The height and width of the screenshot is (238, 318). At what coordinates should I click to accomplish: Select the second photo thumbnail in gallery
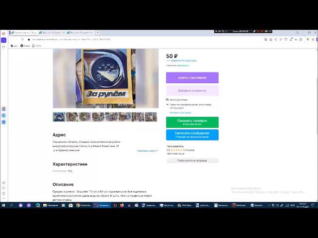point(72,117)
